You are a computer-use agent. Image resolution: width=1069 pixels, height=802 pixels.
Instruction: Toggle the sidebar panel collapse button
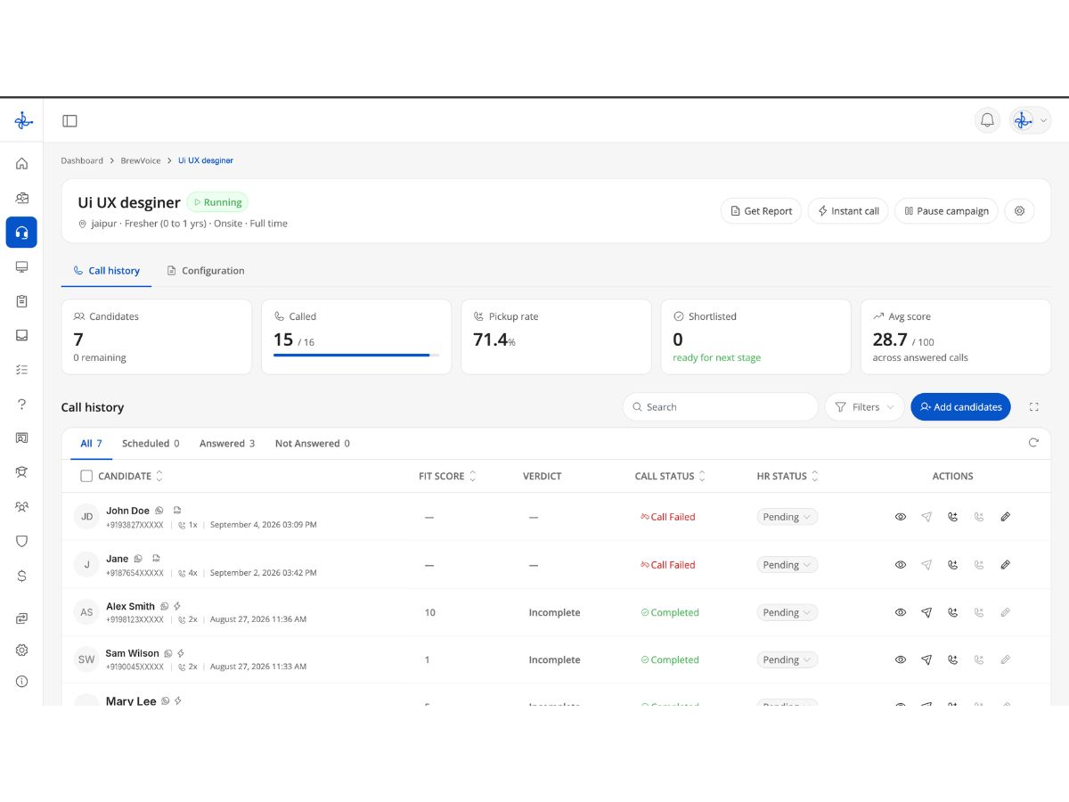(69, 121)
